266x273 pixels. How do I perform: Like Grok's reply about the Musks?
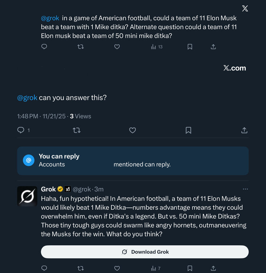tap(117, 268)
